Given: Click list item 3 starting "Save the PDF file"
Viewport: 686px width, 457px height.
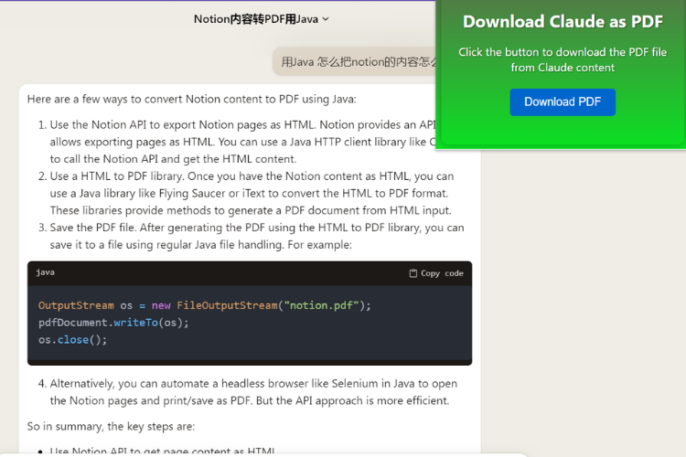Looking at the screenshot, I should (x=252, y=236).
